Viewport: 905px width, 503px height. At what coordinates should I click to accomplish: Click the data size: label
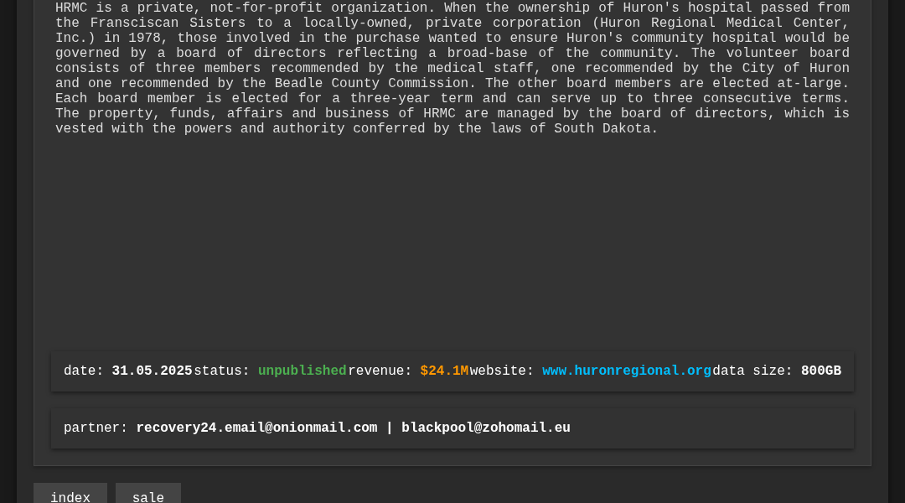(x=752, y=371)
